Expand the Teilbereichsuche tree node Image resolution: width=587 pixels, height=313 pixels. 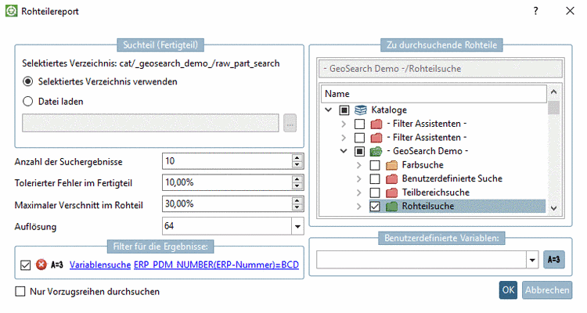(x=359, y=192)
